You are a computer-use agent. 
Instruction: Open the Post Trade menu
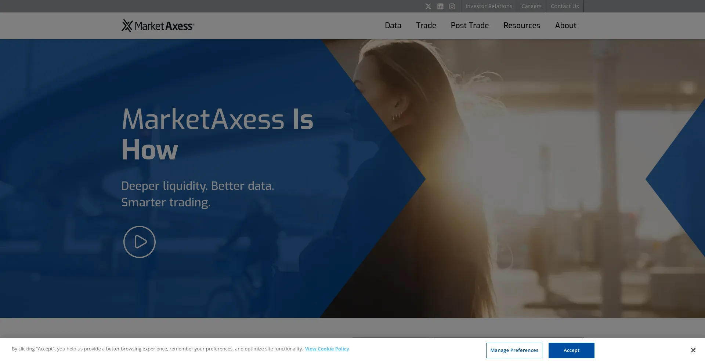pyautogui.click(x=470, y=26)
